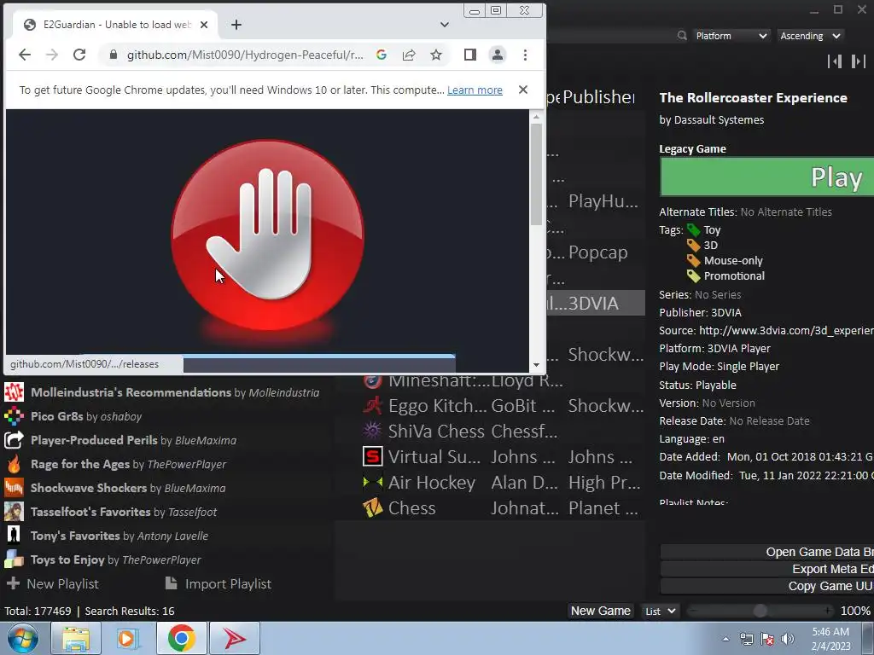Go back in Chrome
The height and width of the screenshot is (655, 874).
tap(25, 55)
